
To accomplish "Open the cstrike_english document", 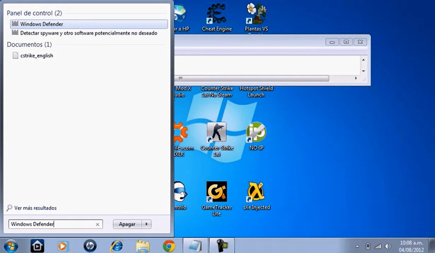I will tap(36, 56).
